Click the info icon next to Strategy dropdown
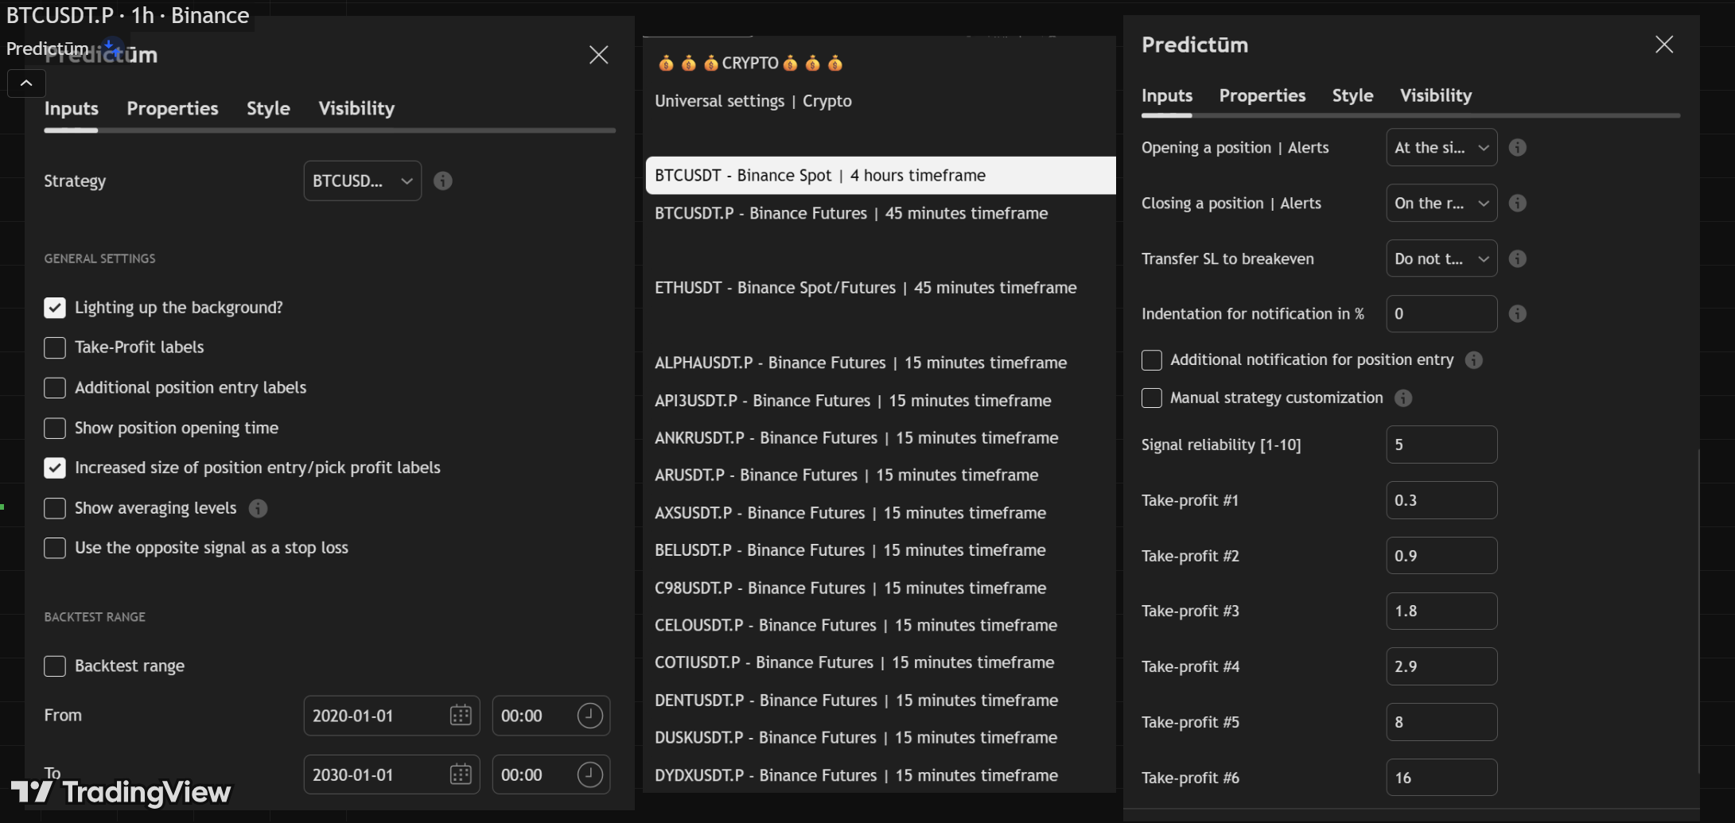 pyautogui.click(x=443, y=181)
